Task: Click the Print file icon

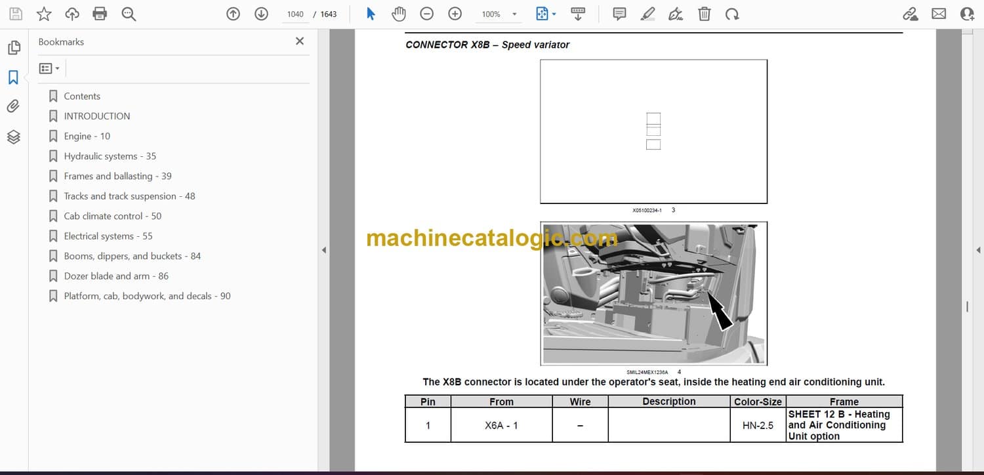Action: 100,14
